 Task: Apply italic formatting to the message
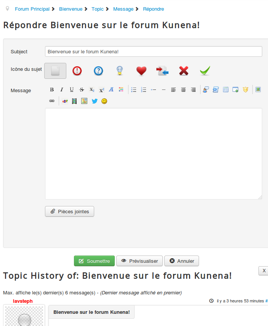(x=62, y=89)
